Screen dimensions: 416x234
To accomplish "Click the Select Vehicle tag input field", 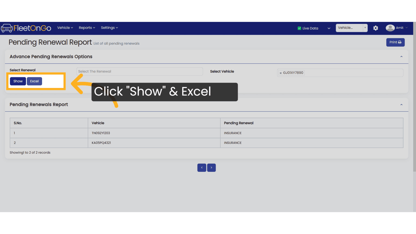I will coord(340,73).
